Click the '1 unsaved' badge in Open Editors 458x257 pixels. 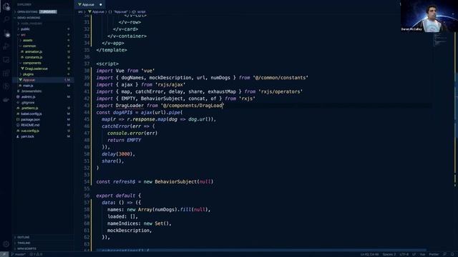pyautogui.click(x=48, y=12)
